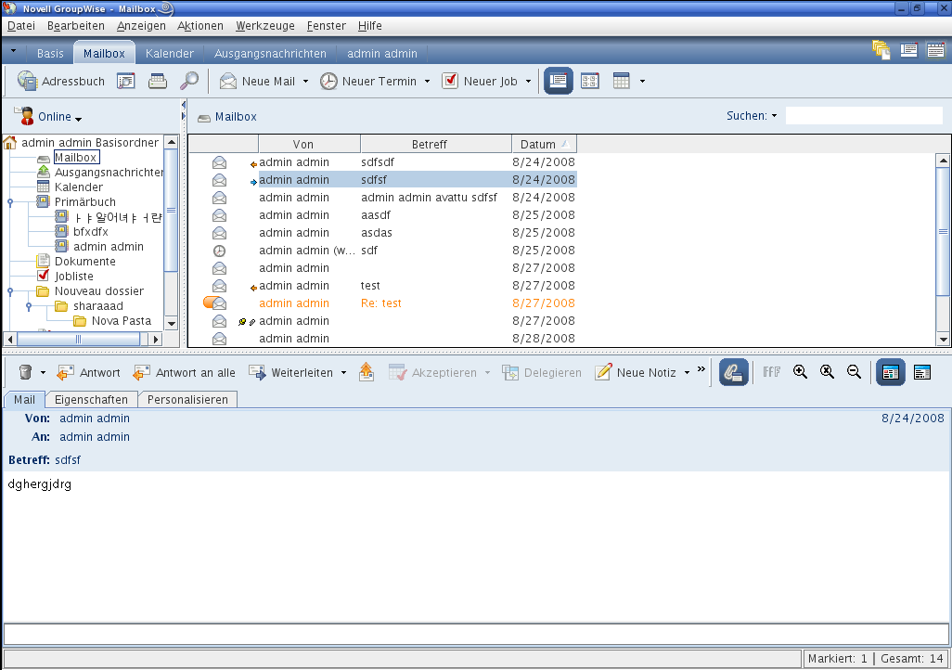Viewport: 952px width, 670px height.
Task: Open the Hilfe menu
Action: [x=369, y=25]
